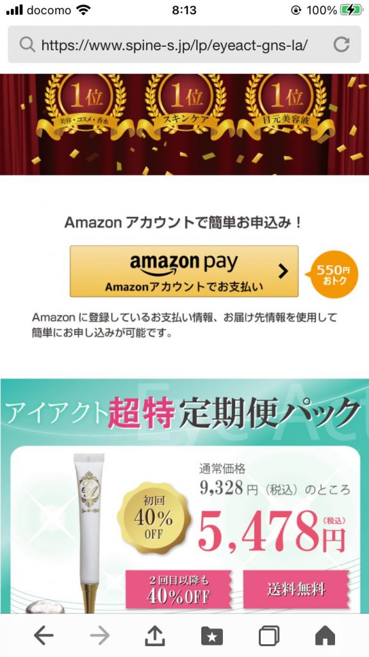Click the URL address field
This screenshot has height=657, width=369.
tap(184, 44)
